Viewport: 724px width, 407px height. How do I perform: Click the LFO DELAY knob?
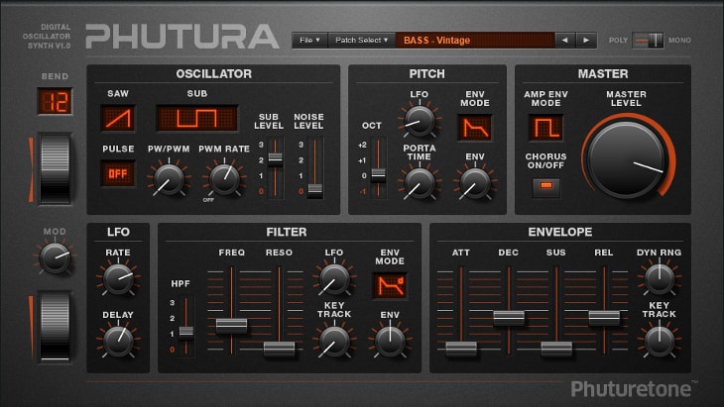pyautogui.click(x=118, y=342)
